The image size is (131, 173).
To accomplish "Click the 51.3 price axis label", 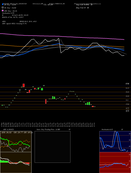I will [127, 100].
